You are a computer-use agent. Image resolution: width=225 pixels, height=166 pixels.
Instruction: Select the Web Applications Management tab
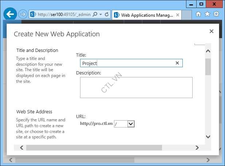[145, 15]
